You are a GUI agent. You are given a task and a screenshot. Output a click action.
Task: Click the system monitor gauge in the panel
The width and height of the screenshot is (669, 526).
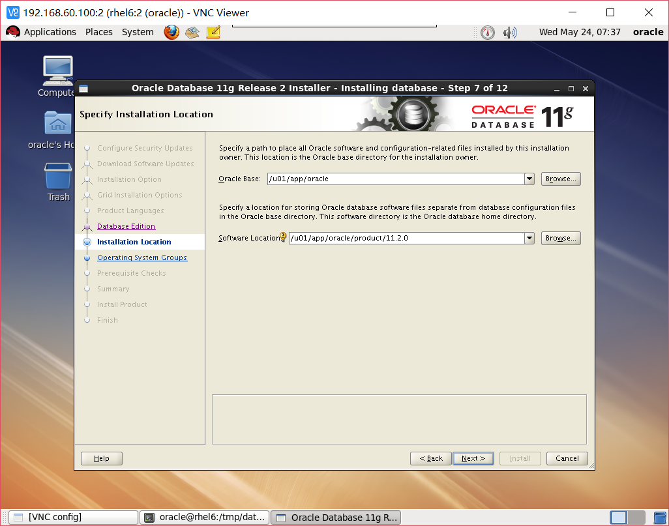tap(488, 31)
